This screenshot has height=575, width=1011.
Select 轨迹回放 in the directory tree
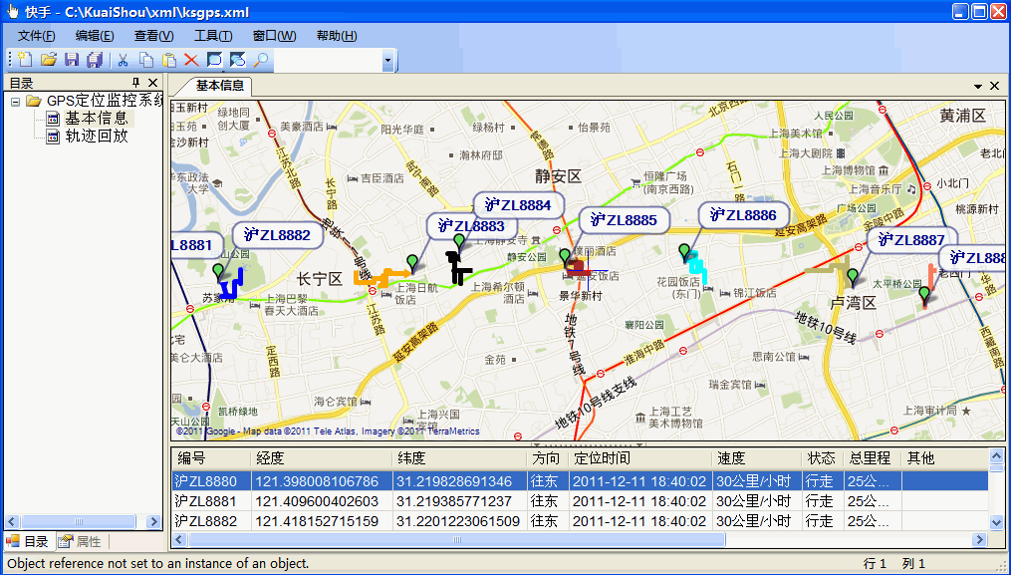[x=96, y=137]
